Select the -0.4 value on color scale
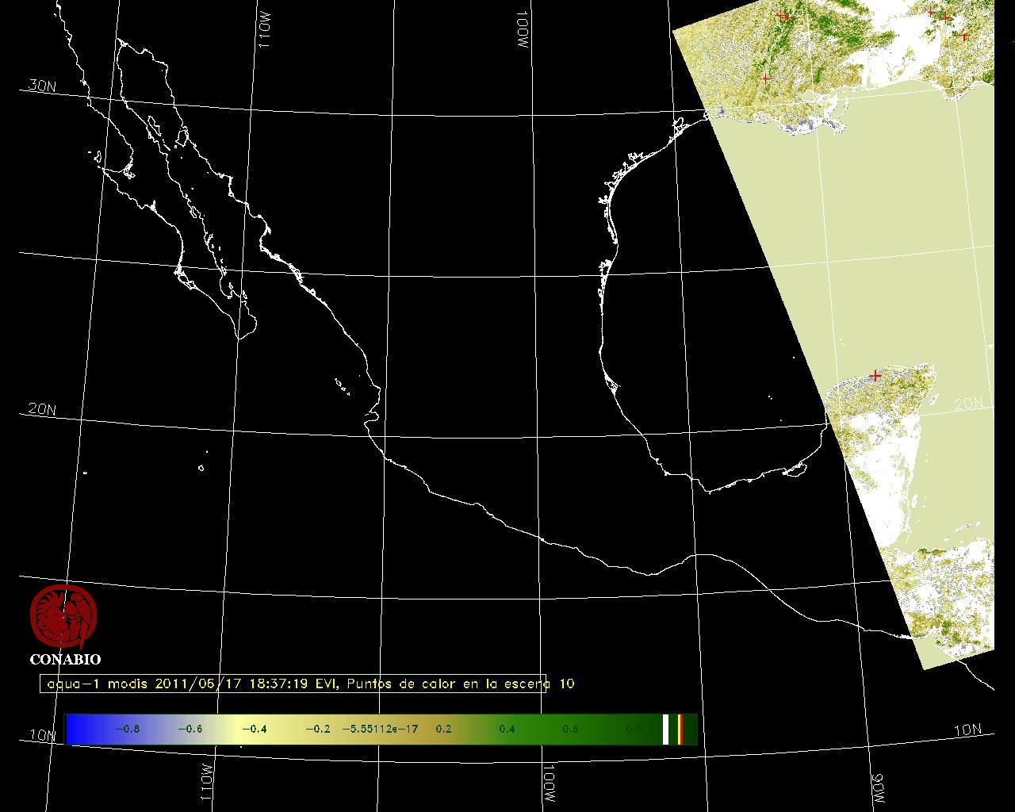 click(x=254, y=729)
